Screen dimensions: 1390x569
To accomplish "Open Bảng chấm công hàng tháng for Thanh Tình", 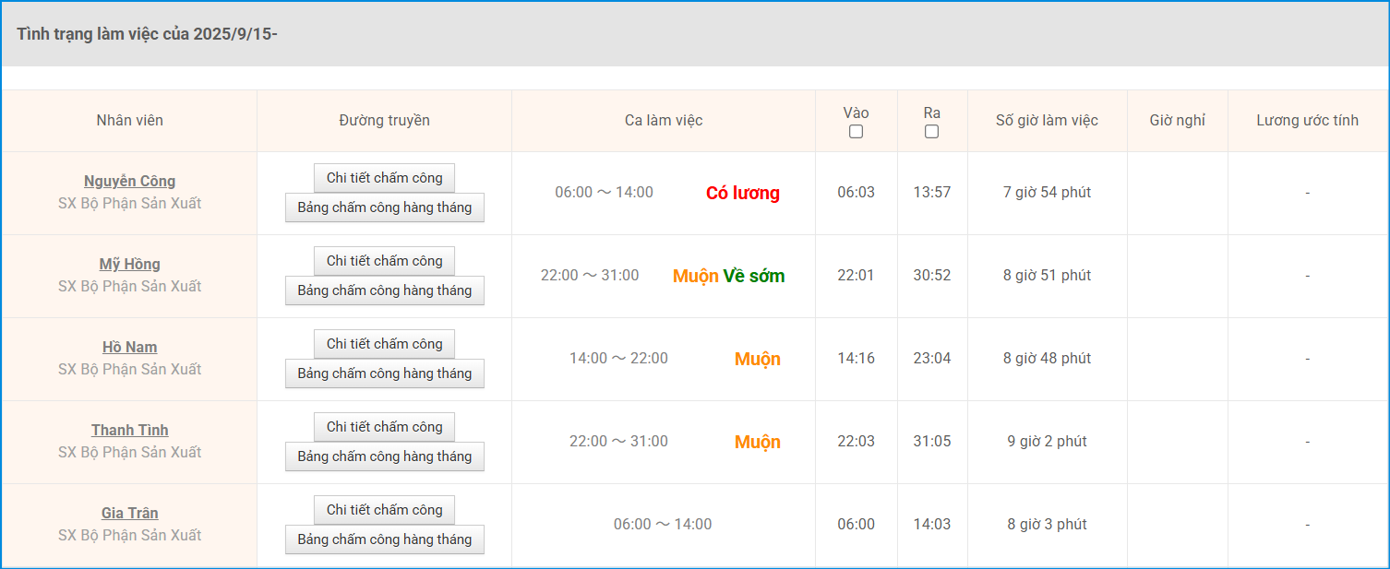I will 384,456.
